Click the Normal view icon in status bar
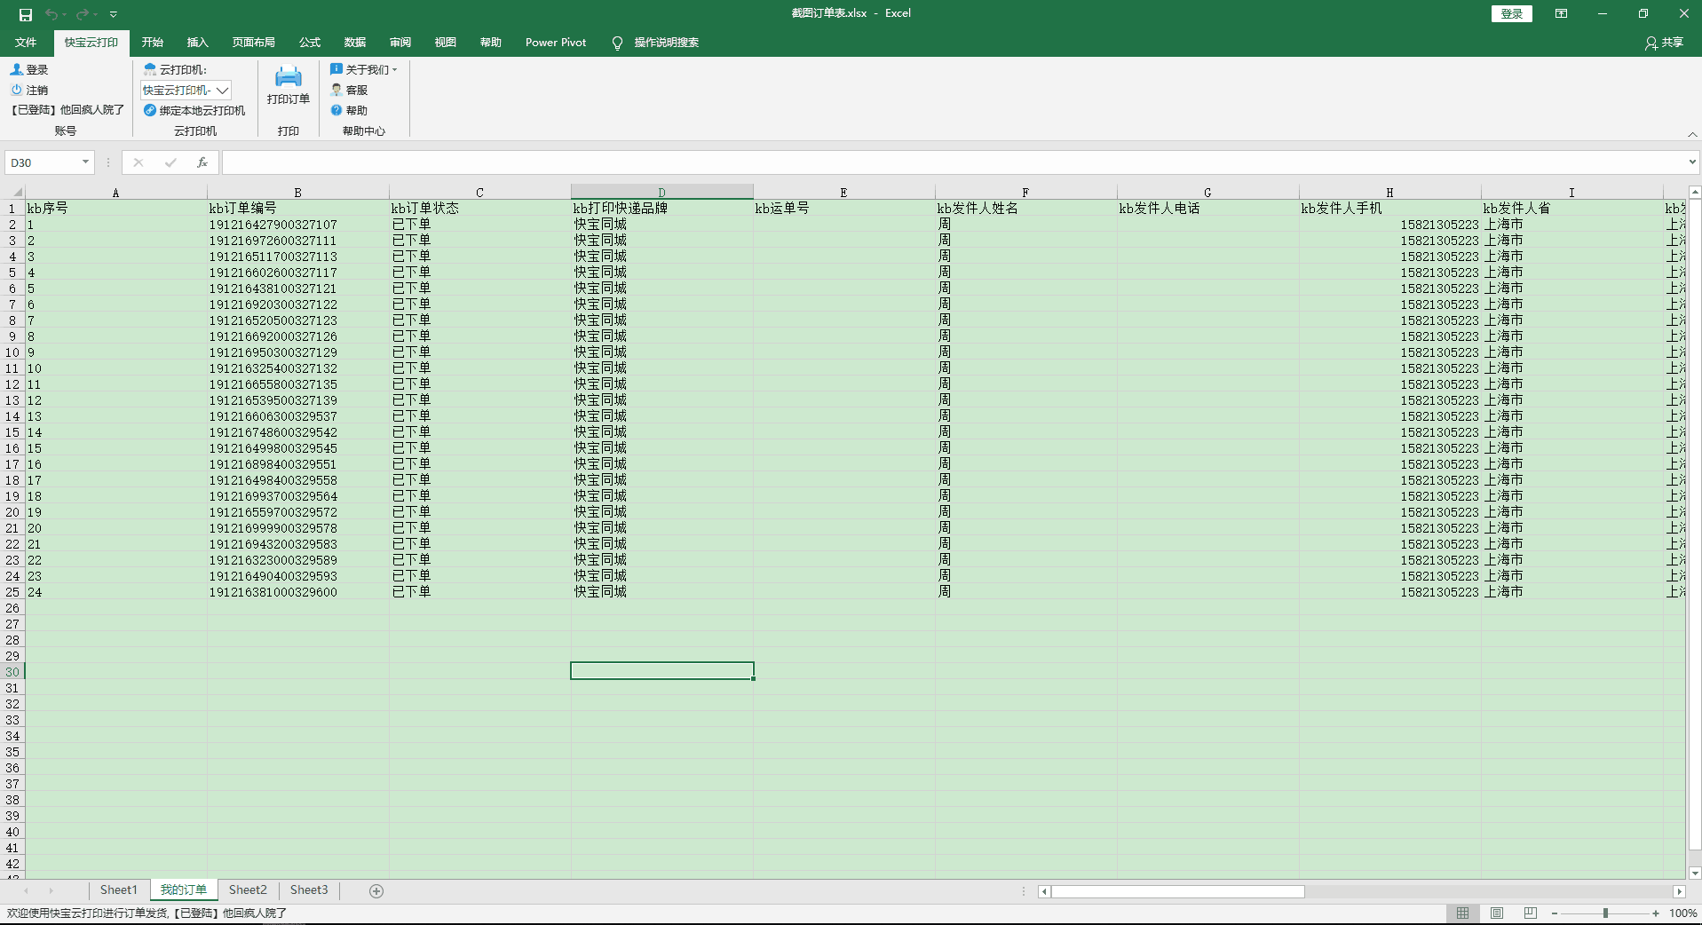This screenshot has width=1702, height=925. (1462, 913)
